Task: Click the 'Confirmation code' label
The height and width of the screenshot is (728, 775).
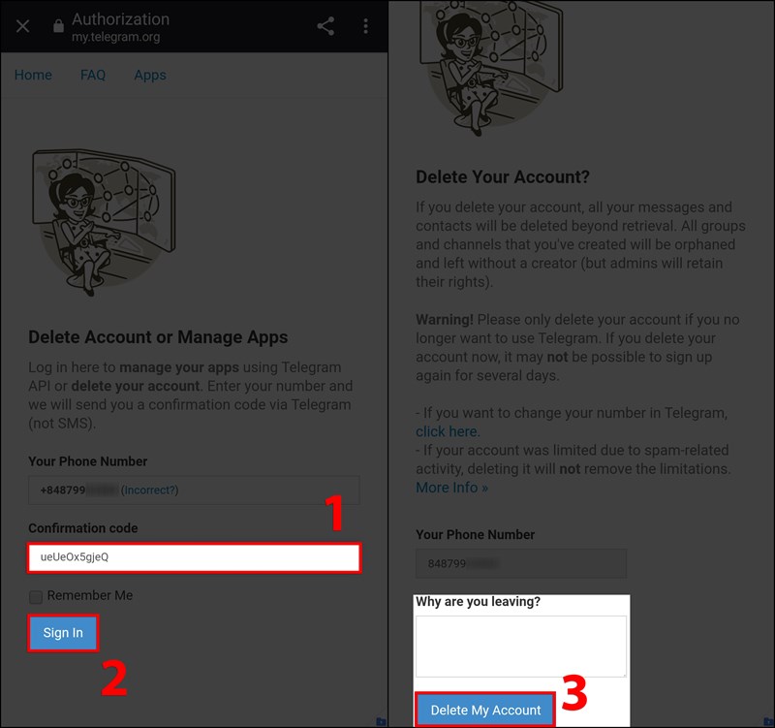Action: [83, 528]
